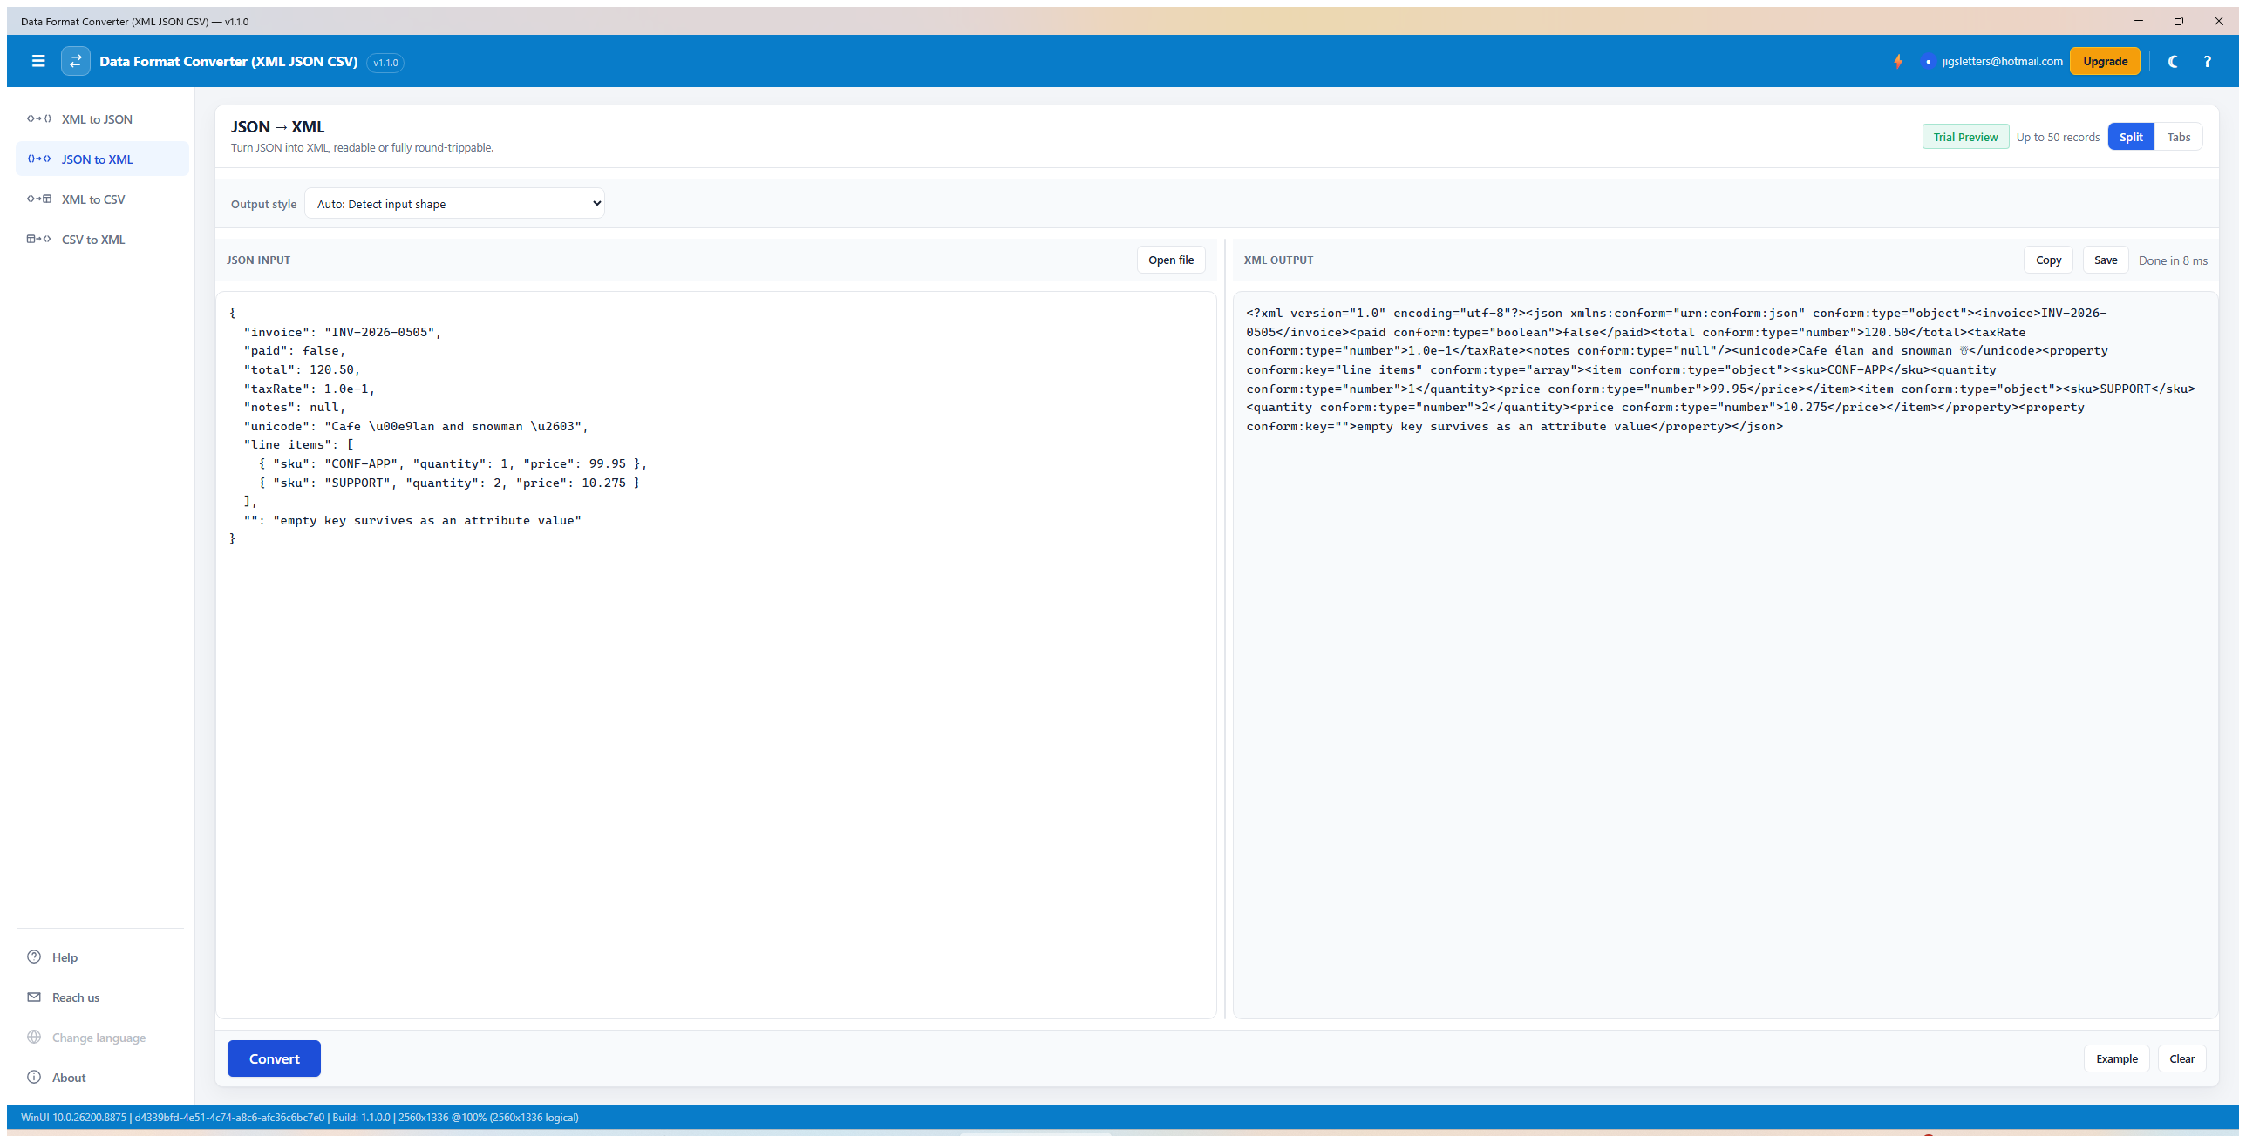
Task: Switch to Split view layout
Action: coord(2131,137)
